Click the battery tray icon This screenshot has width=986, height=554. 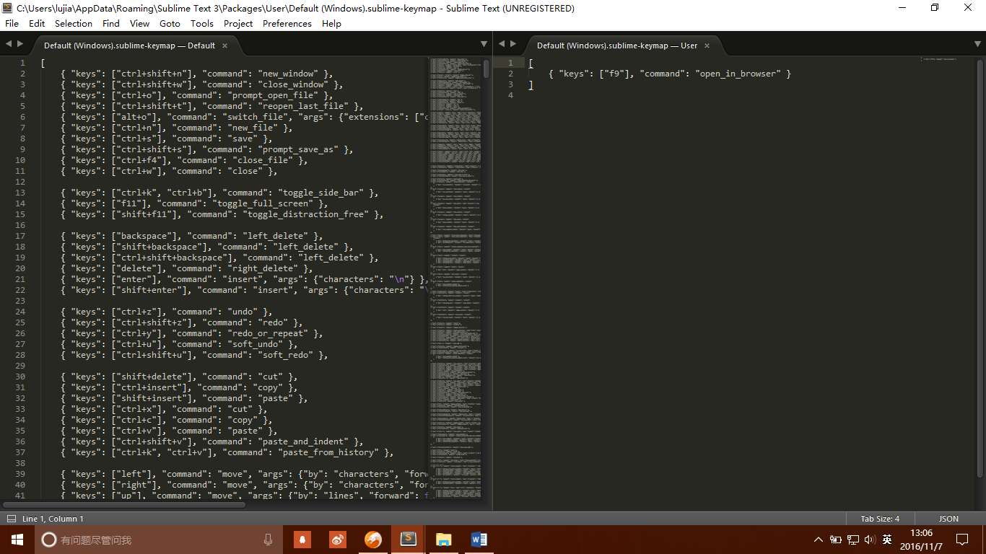point(835,540)
